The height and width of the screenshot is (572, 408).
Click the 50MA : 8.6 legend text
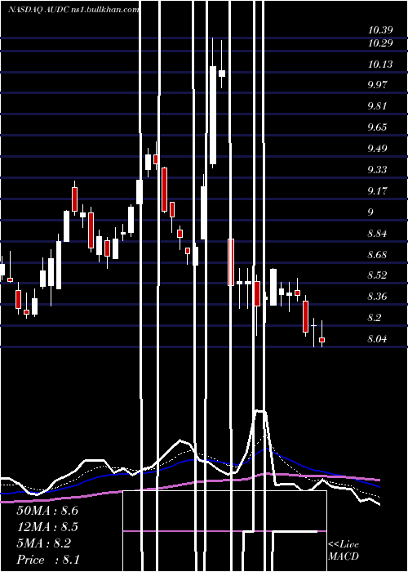click(x=47, y=511)
